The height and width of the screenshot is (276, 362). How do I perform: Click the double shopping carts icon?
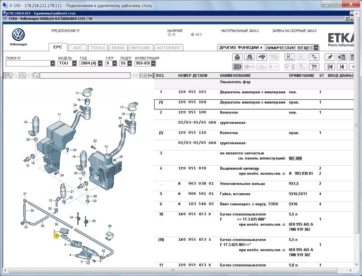(314, 57)
